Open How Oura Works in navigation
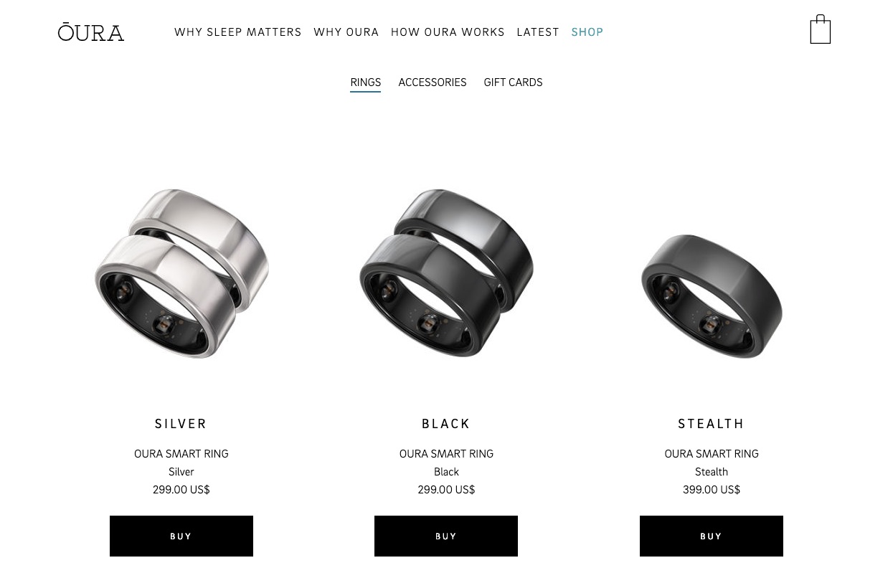The height and width of the screenshot is (568, 893). (x=448, y=32)
